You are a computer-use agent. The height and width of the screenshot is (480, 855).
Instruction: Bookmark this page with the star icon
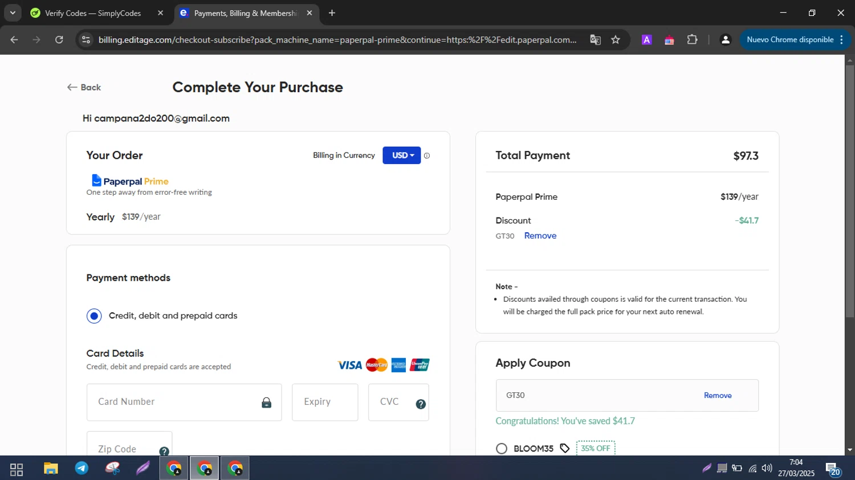(x=616, y=40)
